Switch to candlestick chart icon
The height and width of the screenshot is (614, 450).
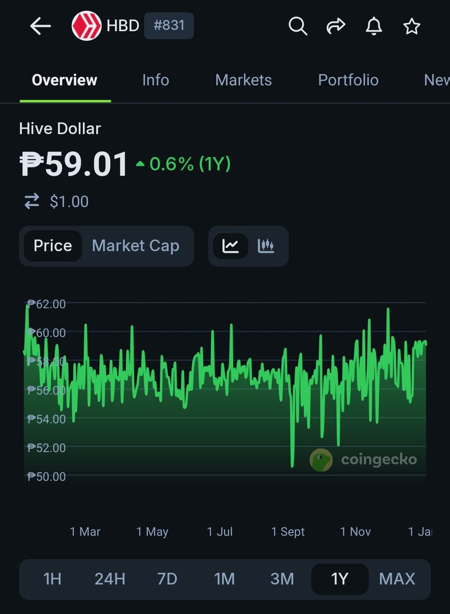point(266,246)
